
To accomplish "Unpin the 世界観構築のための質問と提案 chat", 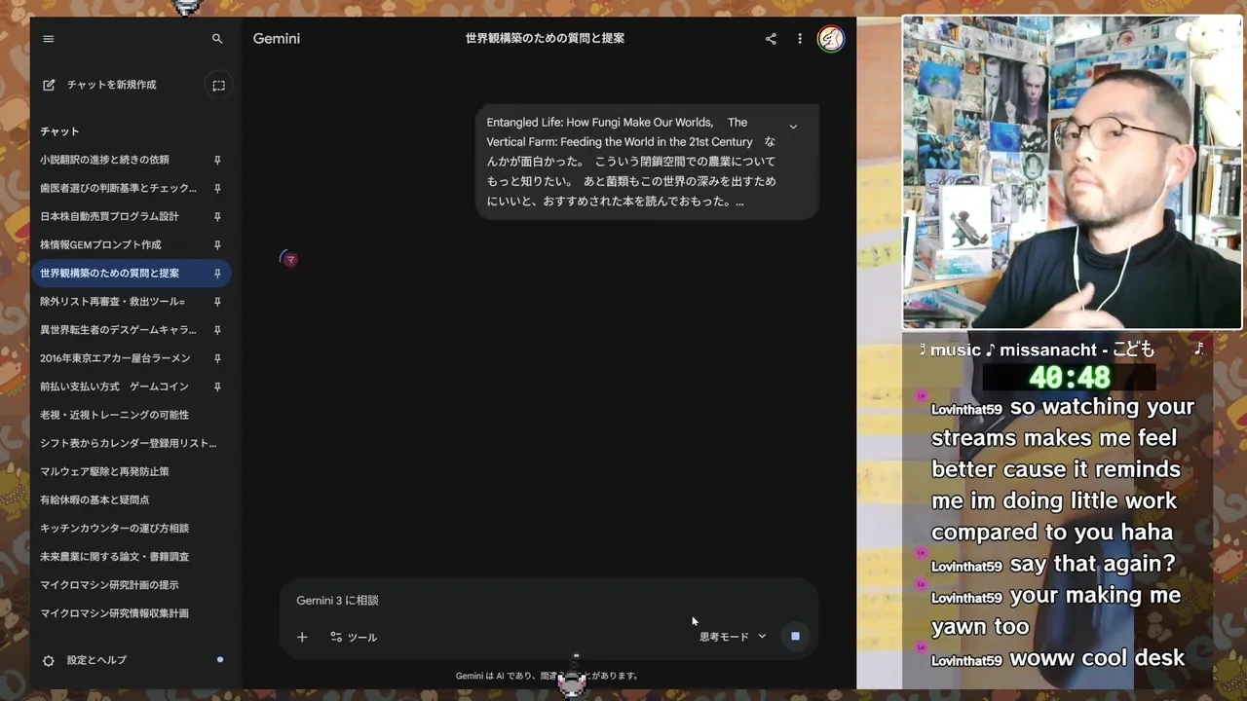I will [217, 274].
